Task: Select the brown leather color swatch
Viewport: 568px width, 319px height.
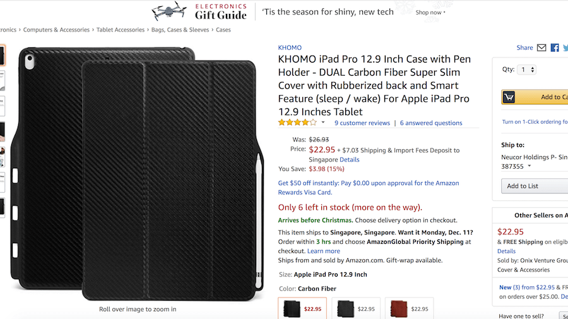Action: [410, 308]
